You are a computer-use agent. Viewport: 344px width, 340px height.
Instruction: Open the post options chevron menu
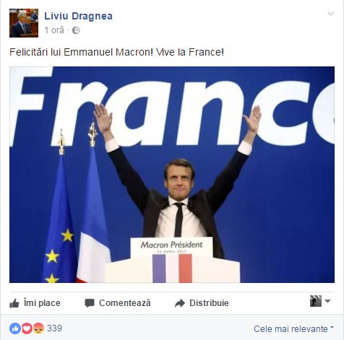331,14
